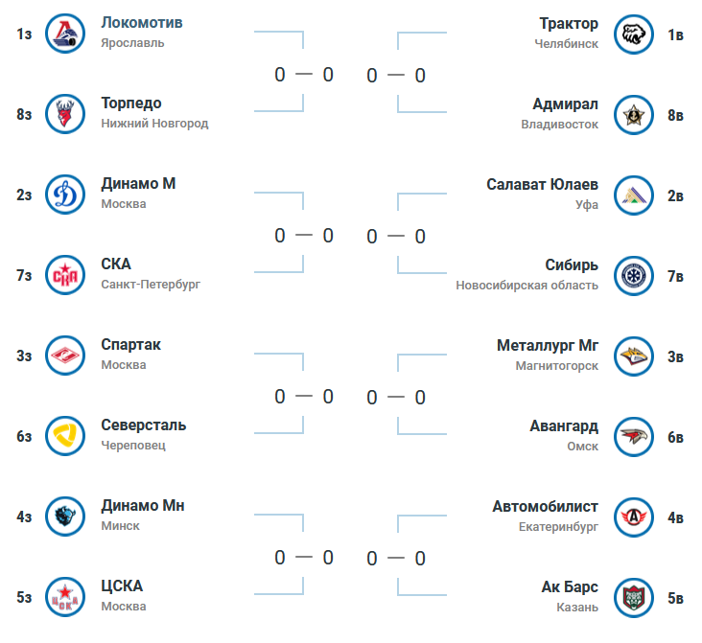702x643 pixels.
Task: Open the Dinamo Moscow logo
Action: pos(65,195)
